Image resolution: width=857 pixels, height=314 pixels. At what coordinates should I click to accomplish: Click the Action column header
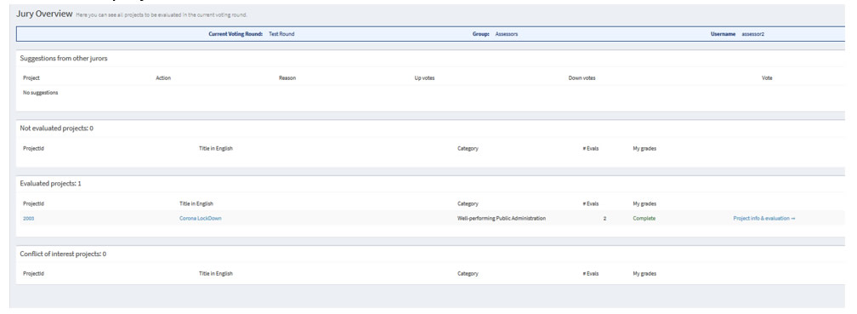tap(163, 78)
